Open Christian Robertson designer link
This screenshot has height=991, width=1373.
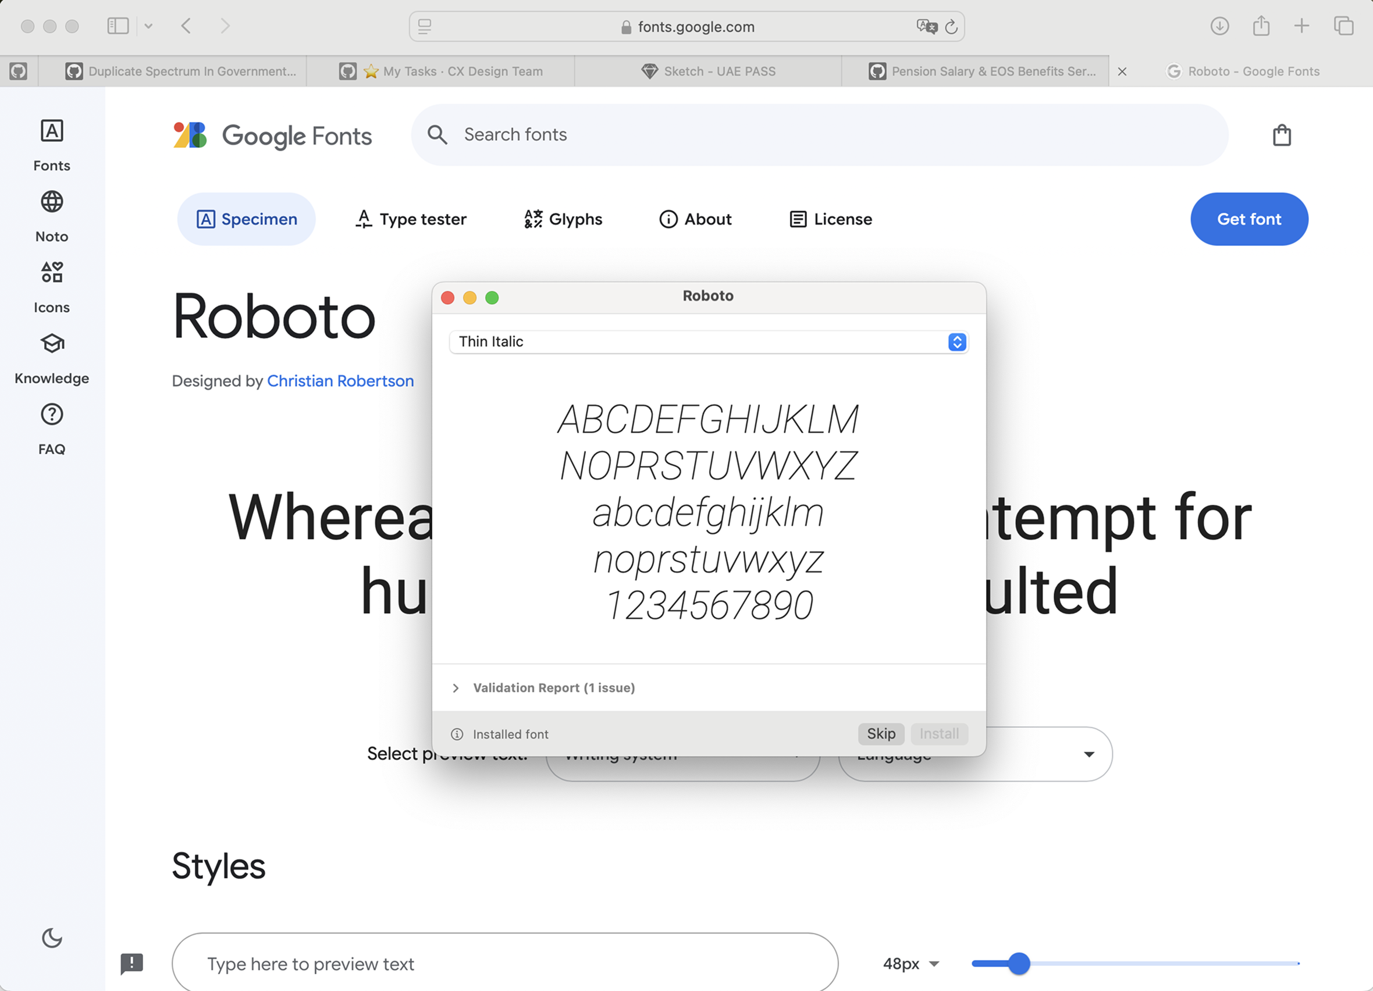[x=340, y=380]
